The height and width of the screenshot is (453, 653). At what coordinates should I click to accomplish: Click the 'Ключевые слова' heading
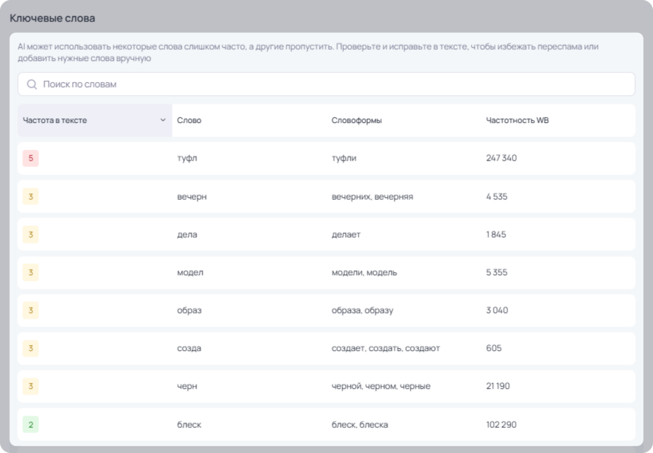tap(52, 18)
